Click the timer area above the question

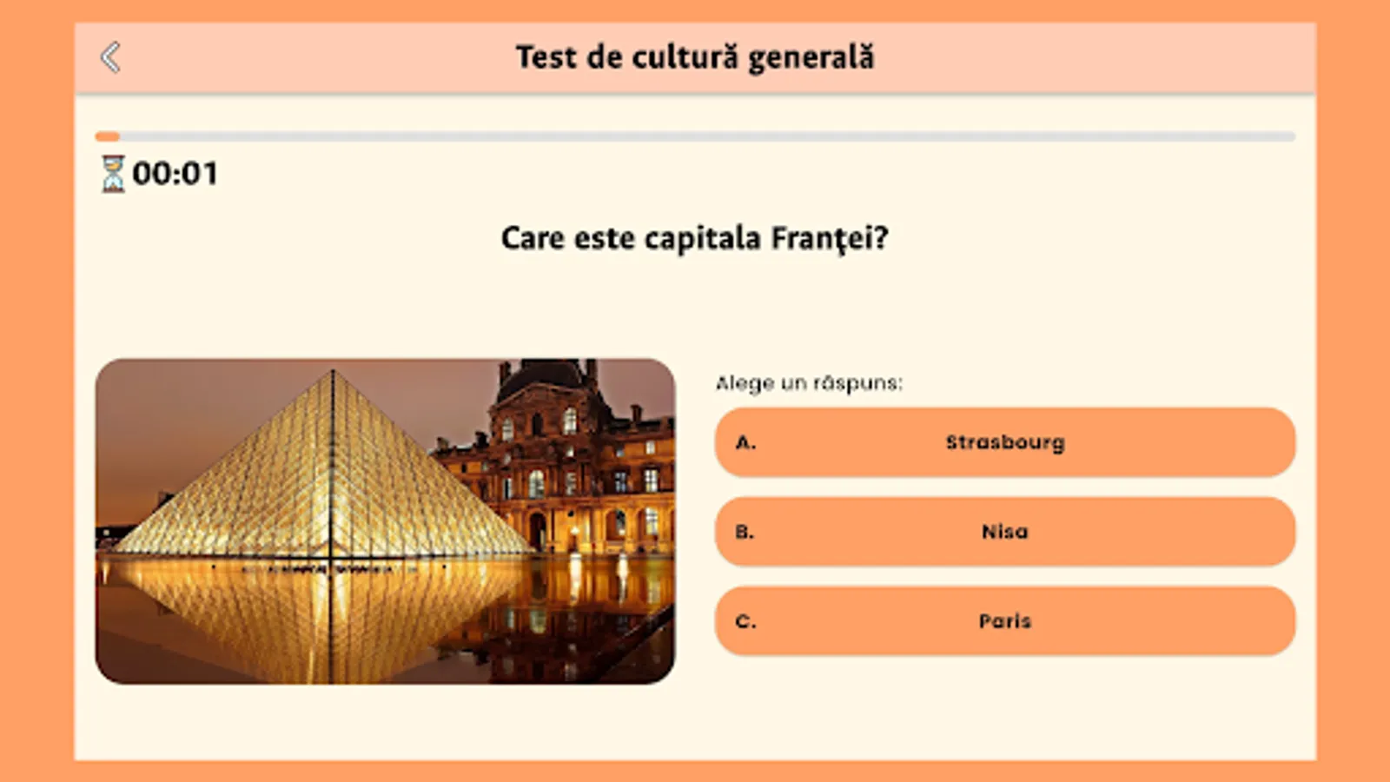(156, 172)
